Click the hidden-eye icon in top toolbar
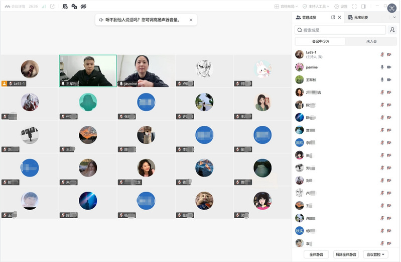The width and height of the screenshot is (401, 262). point(83,7)
